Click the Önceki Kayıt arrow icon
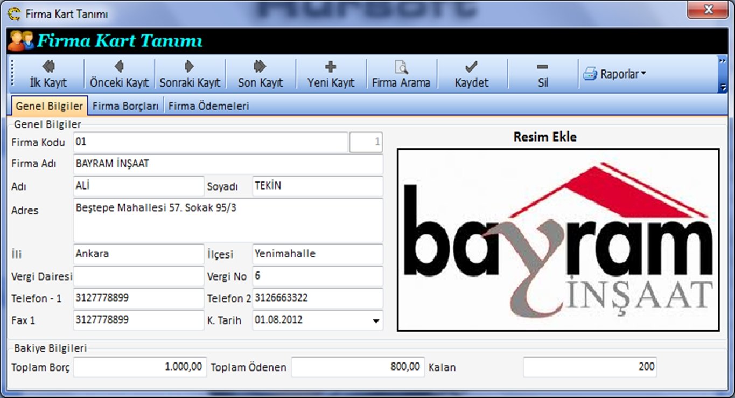The width and height of the screenshot is (735, 398). [x=119, y=67]
